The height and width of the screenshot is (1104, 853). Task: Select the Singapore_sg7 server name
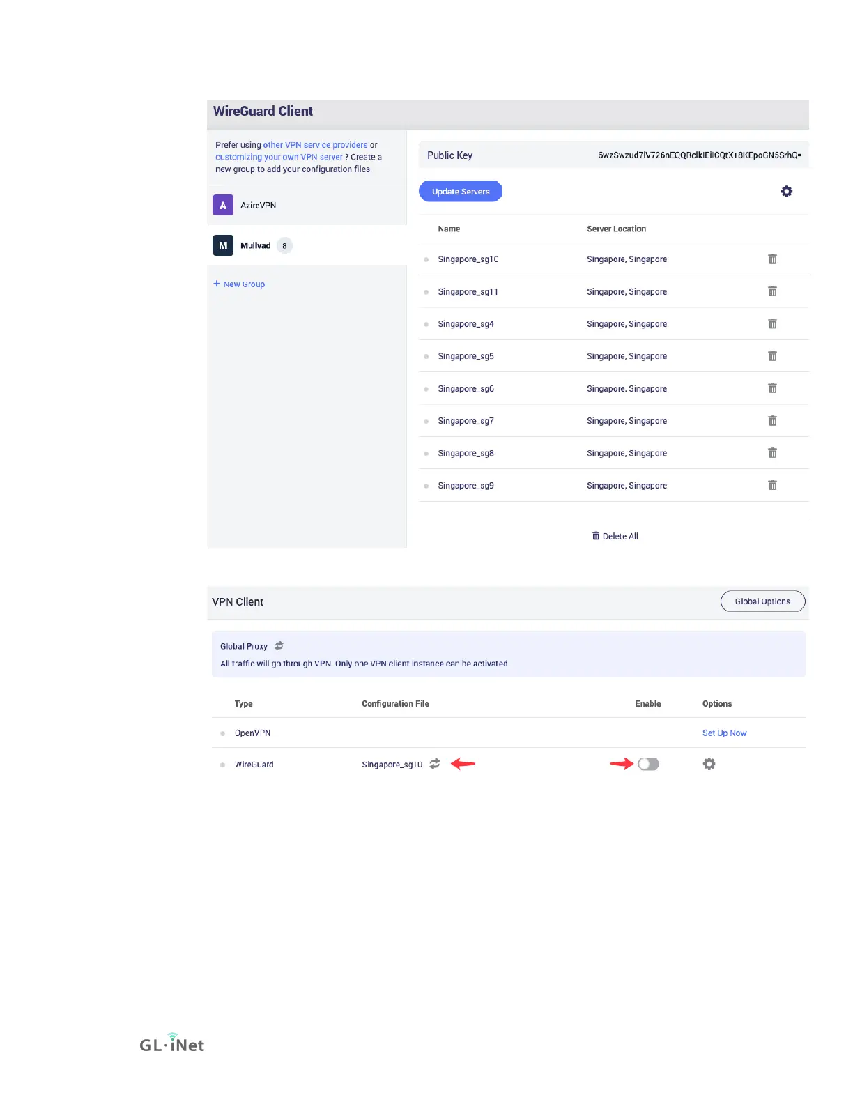466,421
